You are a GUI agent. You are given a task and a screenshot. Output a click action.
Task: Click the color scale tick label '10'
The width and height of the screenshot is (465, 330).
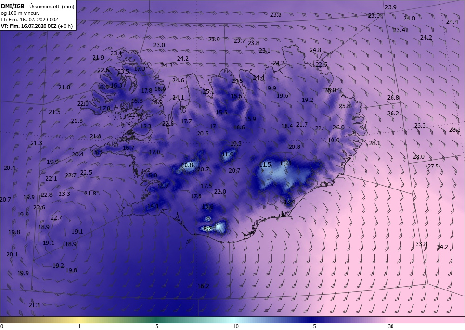point(235,326)
